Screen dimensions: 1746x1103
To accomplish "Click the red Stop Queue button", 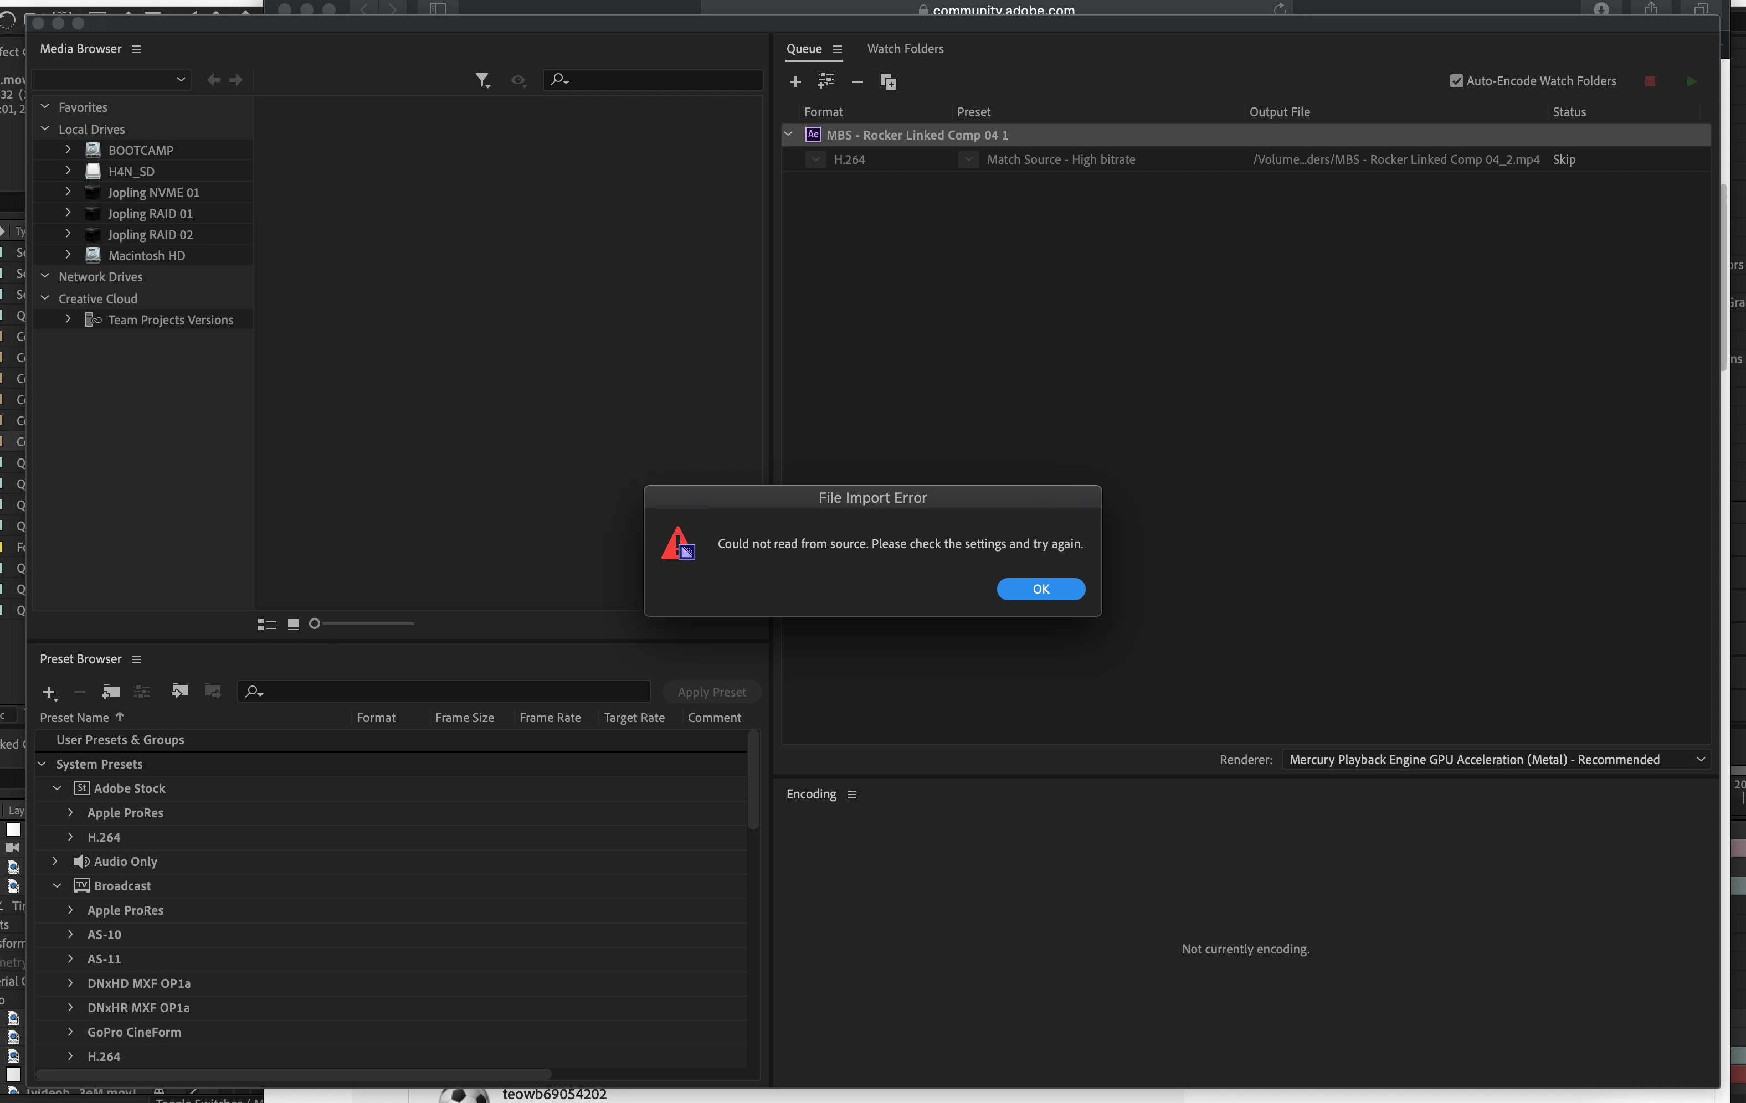I will 1650,81.
